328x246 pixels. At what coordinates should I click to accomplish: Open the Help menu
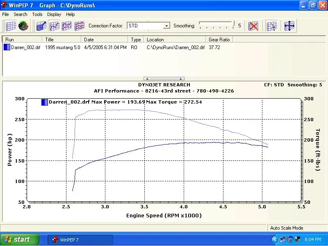click(x=70, y=14)
